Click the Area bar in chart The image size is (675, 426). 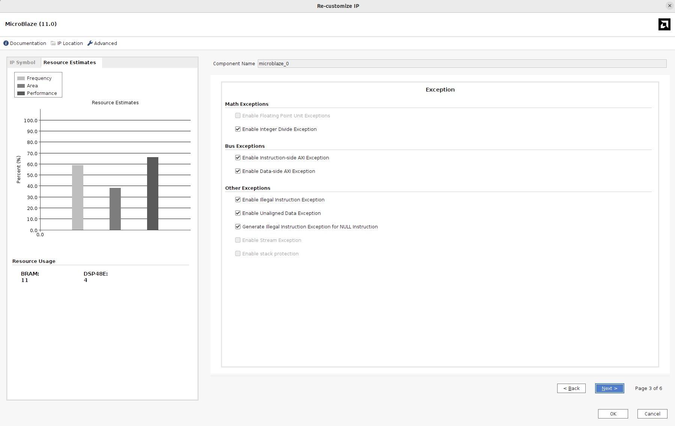tap(115, 209)
